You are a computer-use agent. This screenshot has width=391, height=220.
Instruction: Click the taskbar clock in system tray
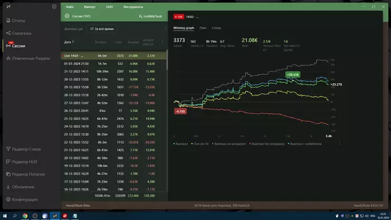pyautogui.click(x=383, y=216)
